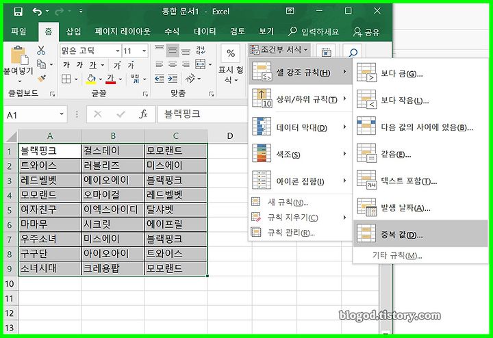Click the Decrease font size icon

click(x=131, y=65)
